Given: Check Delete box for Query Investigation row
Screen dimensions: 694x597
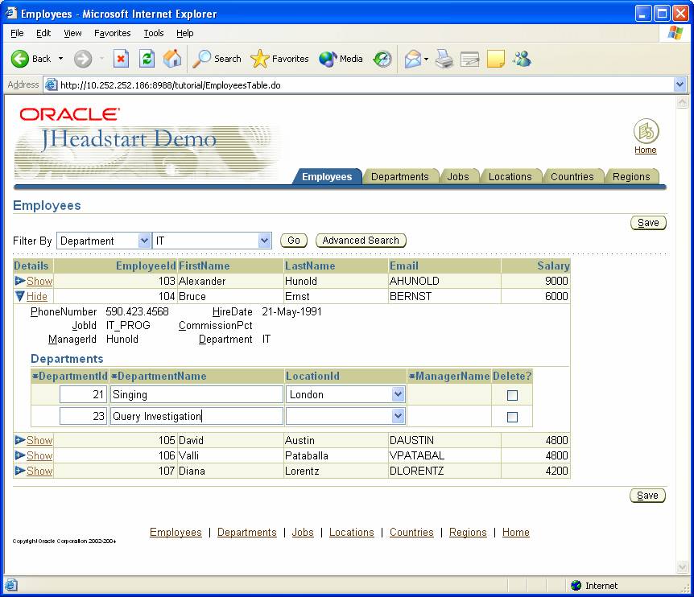Looking at the screenshot, I should click(512, 417).
